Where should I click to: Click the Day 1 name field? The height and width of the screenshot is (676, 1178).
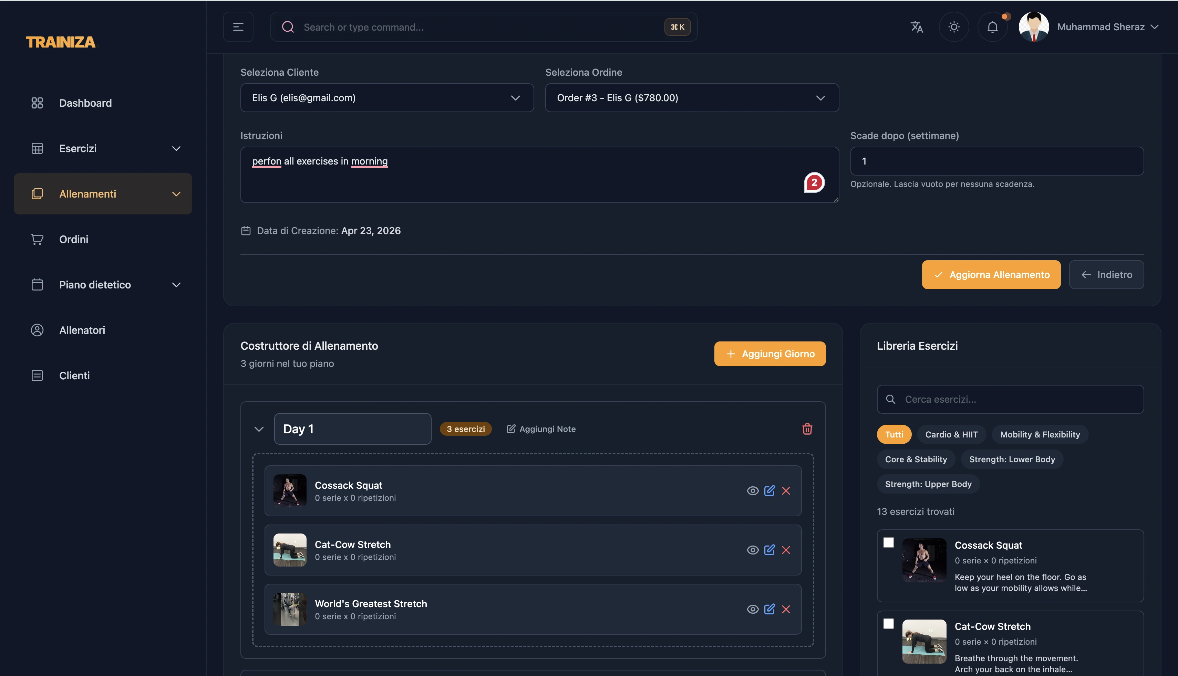coord(353,429)
